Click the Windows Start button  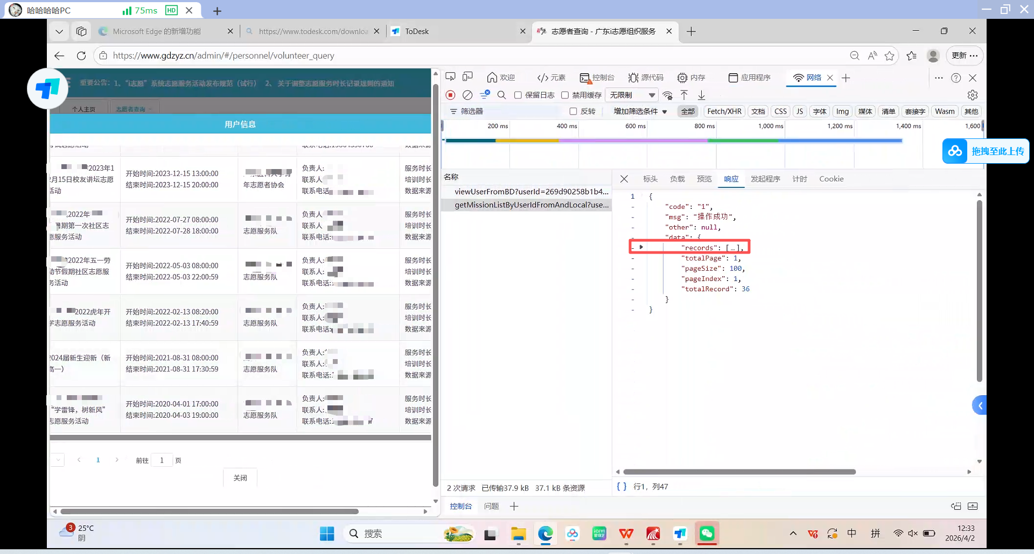(x=327, y=534)
